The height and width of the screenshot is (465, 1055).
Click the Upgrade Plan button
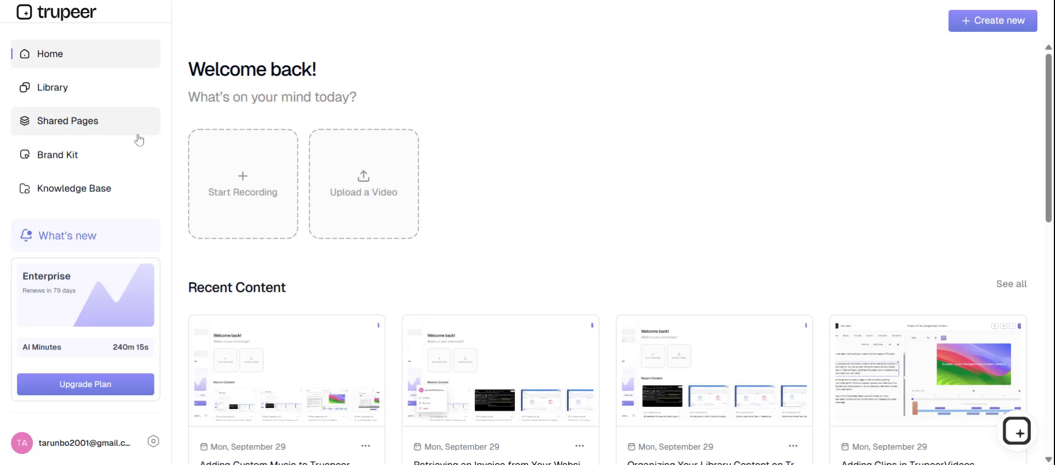(x=86, y=384)
